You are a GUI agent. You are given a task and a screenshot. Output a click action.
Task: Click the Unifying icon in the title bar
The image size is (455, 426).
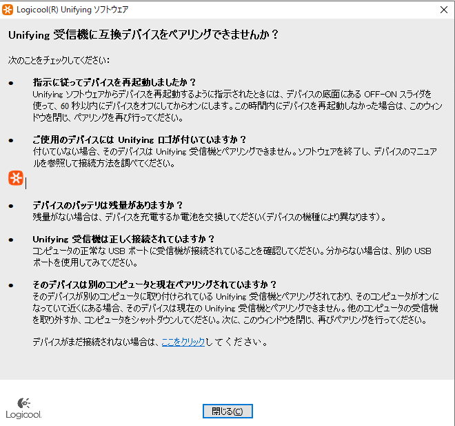click(x=8, y=10)
